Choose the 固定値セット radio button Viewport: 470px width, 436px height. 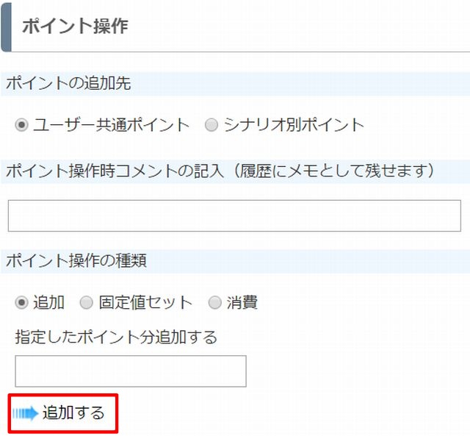87,302
